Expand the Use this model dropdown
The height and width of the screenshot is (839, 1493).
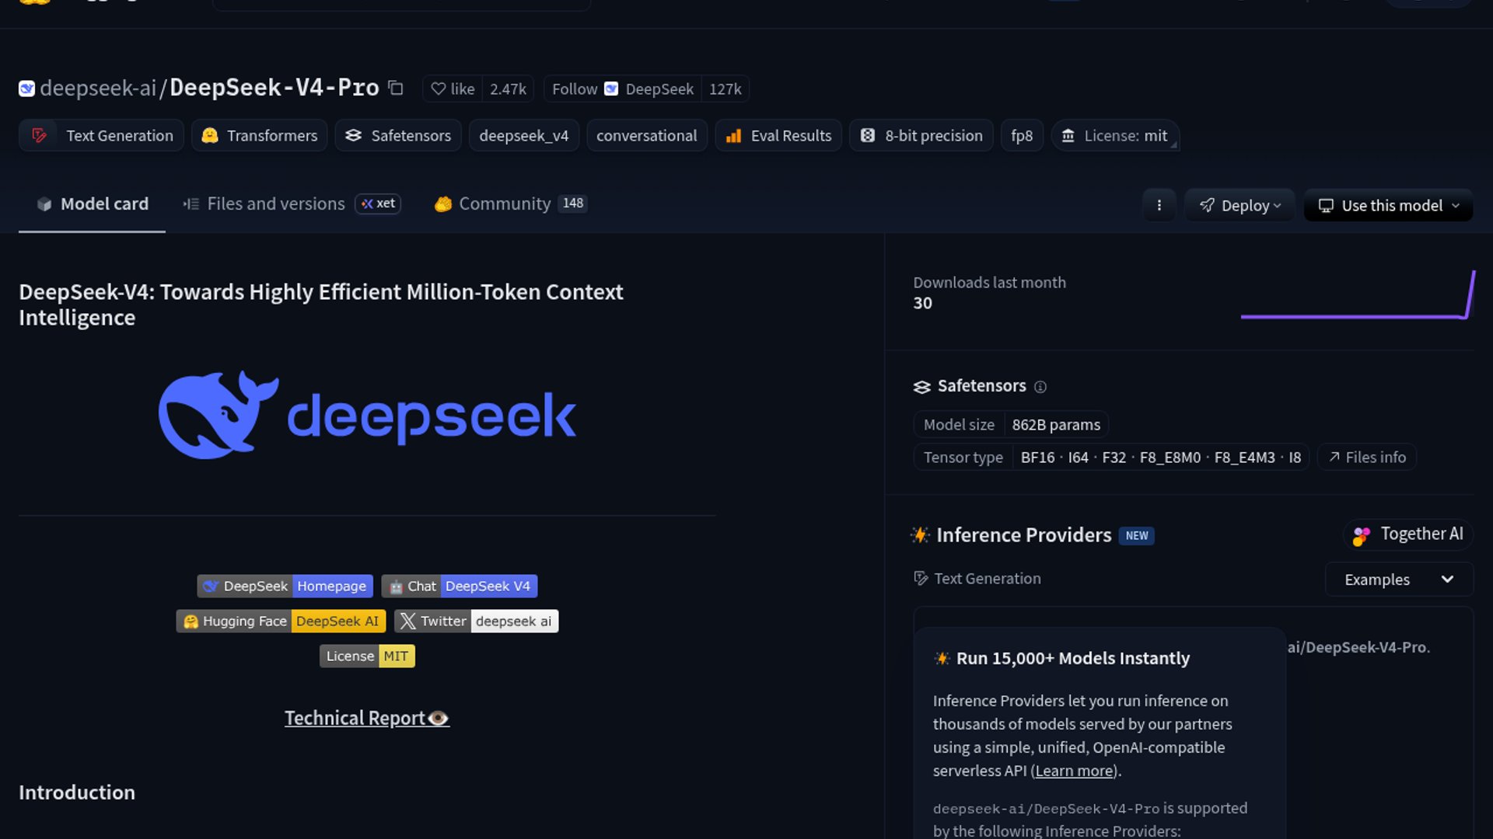click(x=1388, y=206)
